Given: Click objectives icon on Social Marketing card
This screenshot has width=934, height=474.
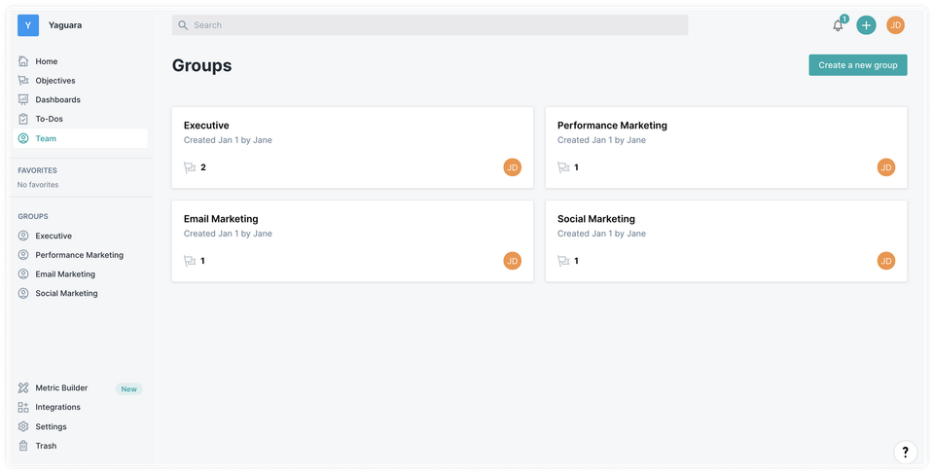Looking at the screenshot, I should 563,261.
